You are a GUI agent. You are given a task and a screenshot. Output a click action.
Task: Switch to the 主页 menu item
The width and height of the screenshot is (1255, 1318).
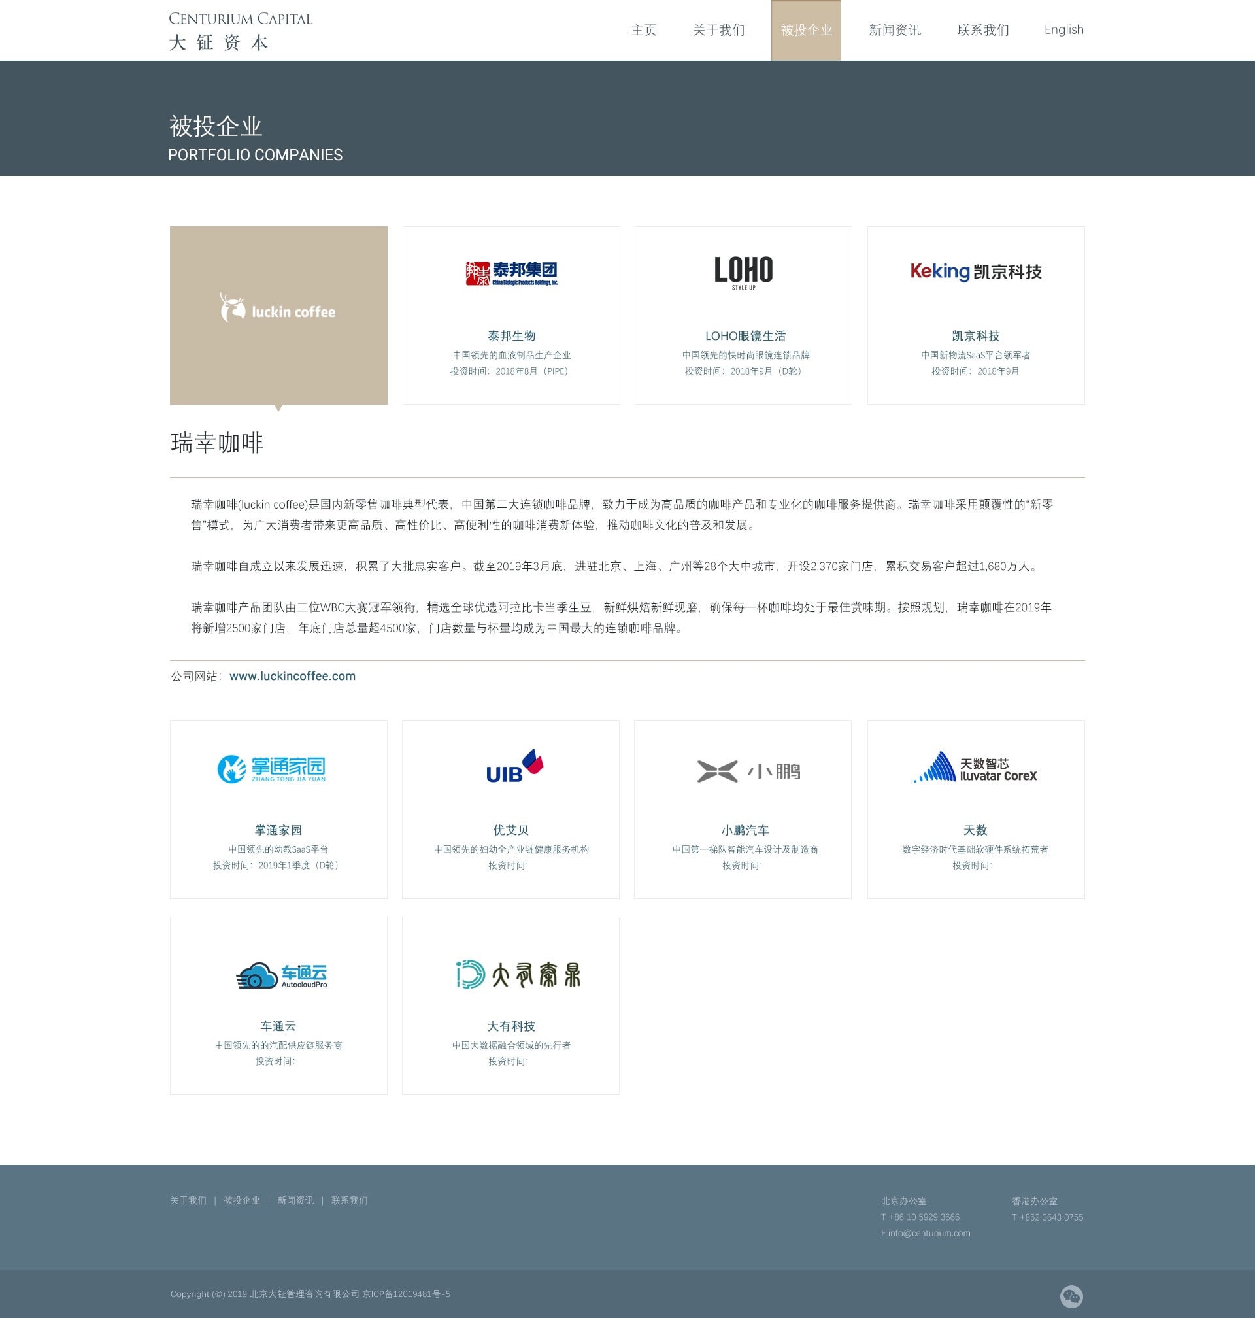pyautogui.click(x=643, y=30)
